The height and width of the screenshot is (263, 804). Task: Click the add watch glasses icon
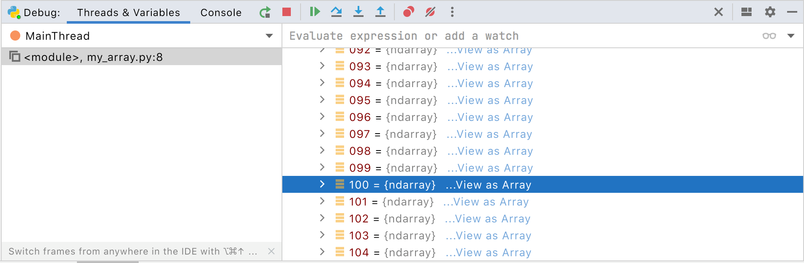point(769,36)
